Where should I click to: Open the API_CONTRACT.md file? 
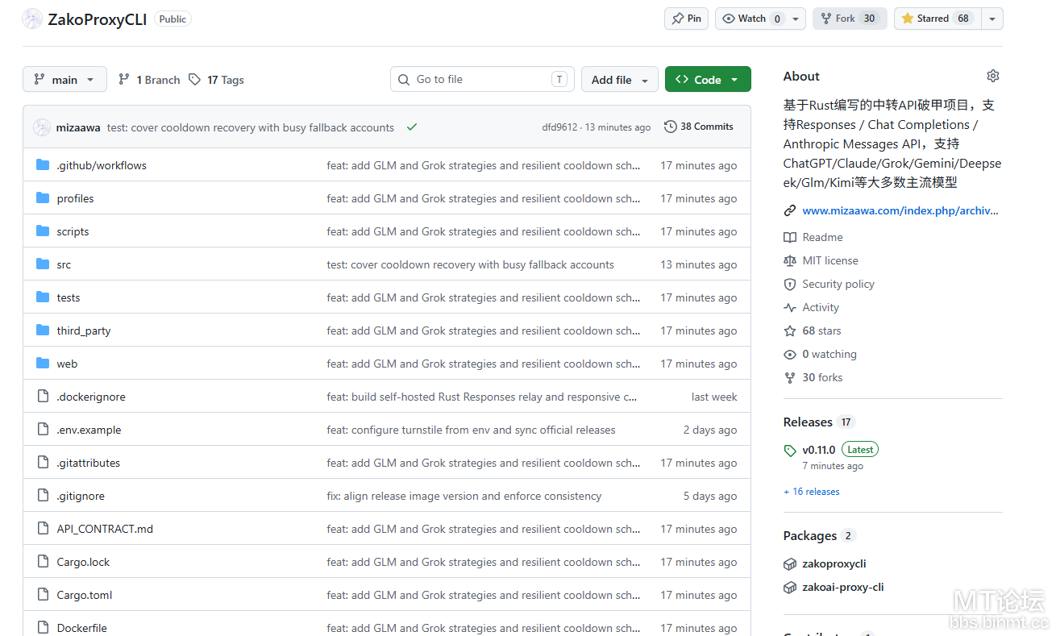click(x=105, y=530)
